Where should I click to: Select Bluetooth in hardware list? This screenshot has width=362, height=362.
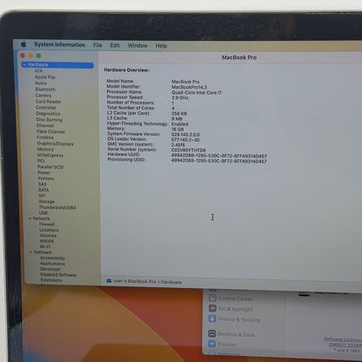(45, 90)
